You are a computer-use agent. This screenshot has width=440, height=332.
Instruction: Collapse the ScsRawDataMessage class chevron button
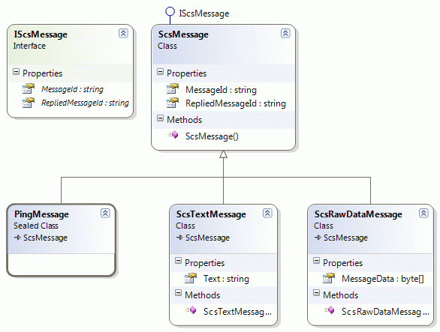click(423, 213)
